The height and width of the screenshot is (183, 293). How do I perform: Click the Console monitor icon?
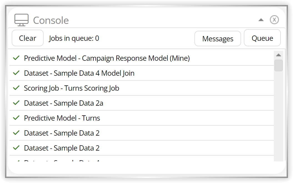(21, 20)
